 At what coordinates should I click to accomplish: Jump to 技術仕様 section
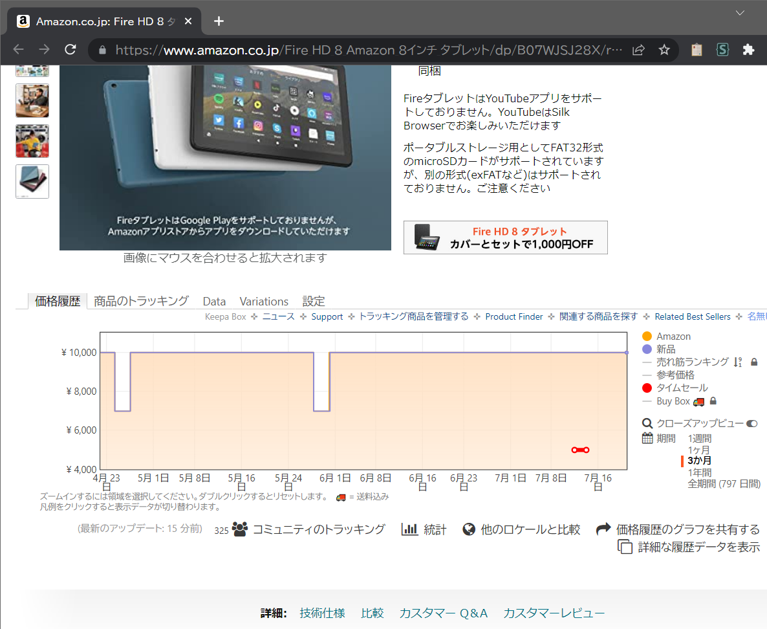[x=322, y=613]
